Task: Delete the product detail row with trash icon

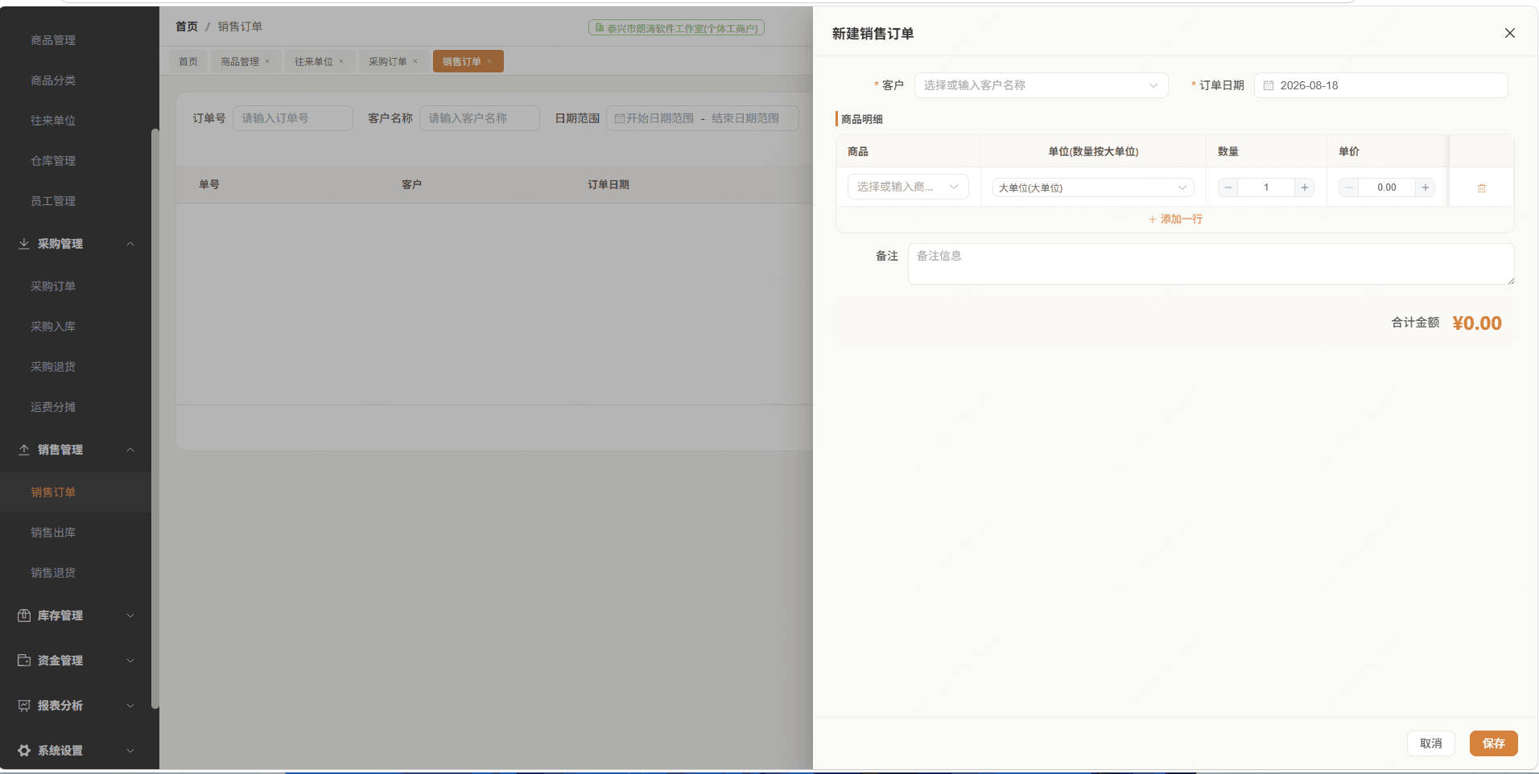Action: [x=1481, y=187]
